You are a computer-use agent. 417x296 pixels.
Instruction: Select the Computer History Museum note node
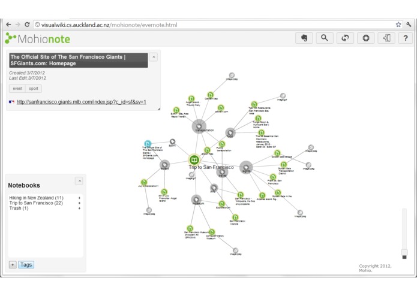[x=212, y=232]
